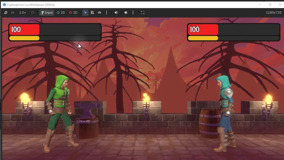Select the 2D node selection mode
The height and width of the screenshot is (160, 284).
pos(61,12)
